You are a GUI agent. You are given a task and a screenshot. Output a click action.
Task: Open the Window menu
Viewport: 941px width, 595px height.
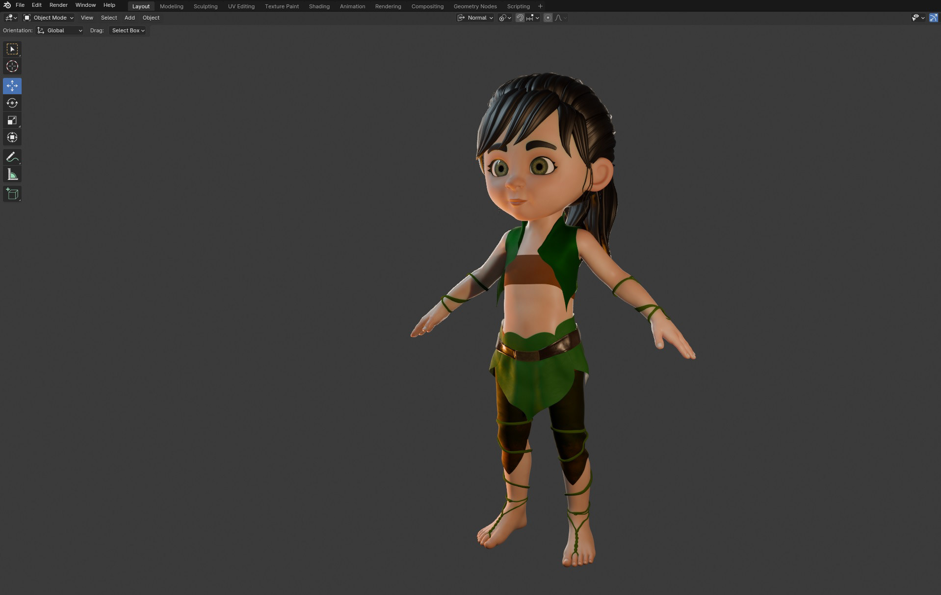85,5
